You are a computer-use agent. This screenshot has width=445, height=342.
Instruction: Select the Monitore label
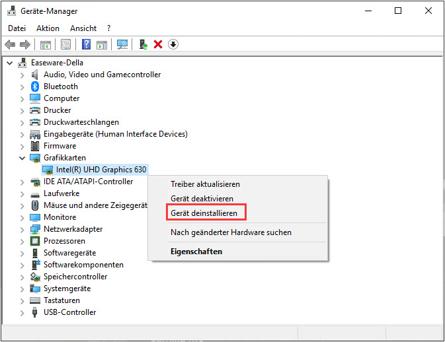tap(60, 217)
